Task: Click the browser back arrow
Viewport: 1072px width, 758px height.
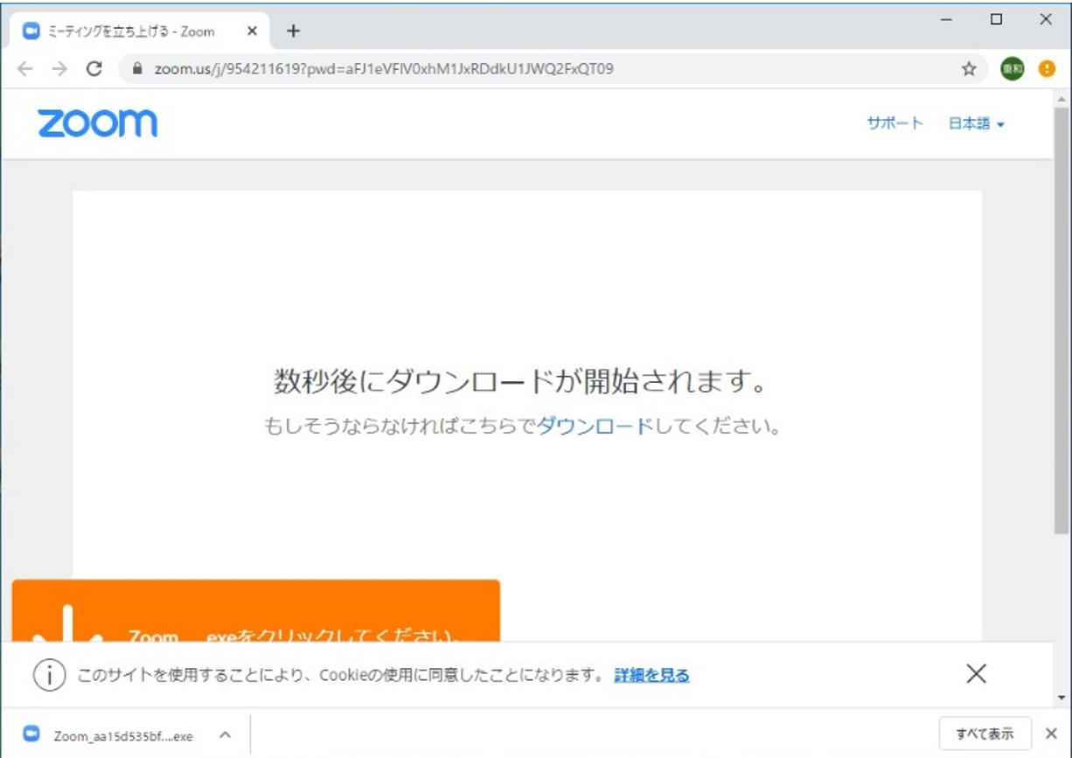Action: point(24,69)
